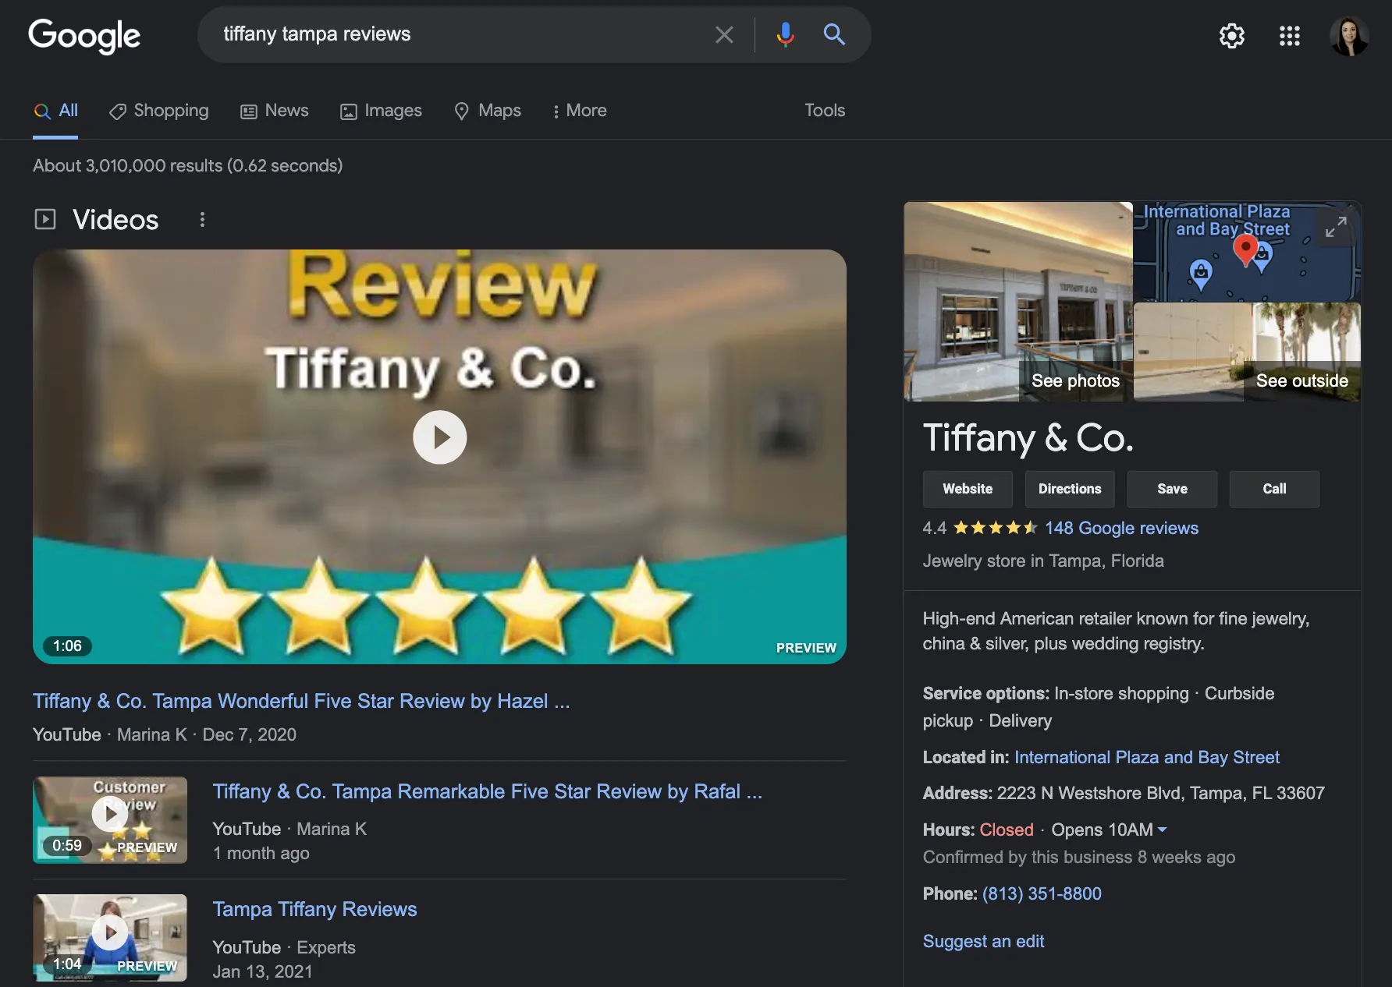
Task: Expand store hours dropdown arrow
Action: coord(1162,830)
